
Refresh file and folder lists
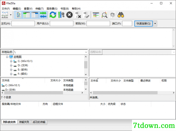(x=53, y=15)
